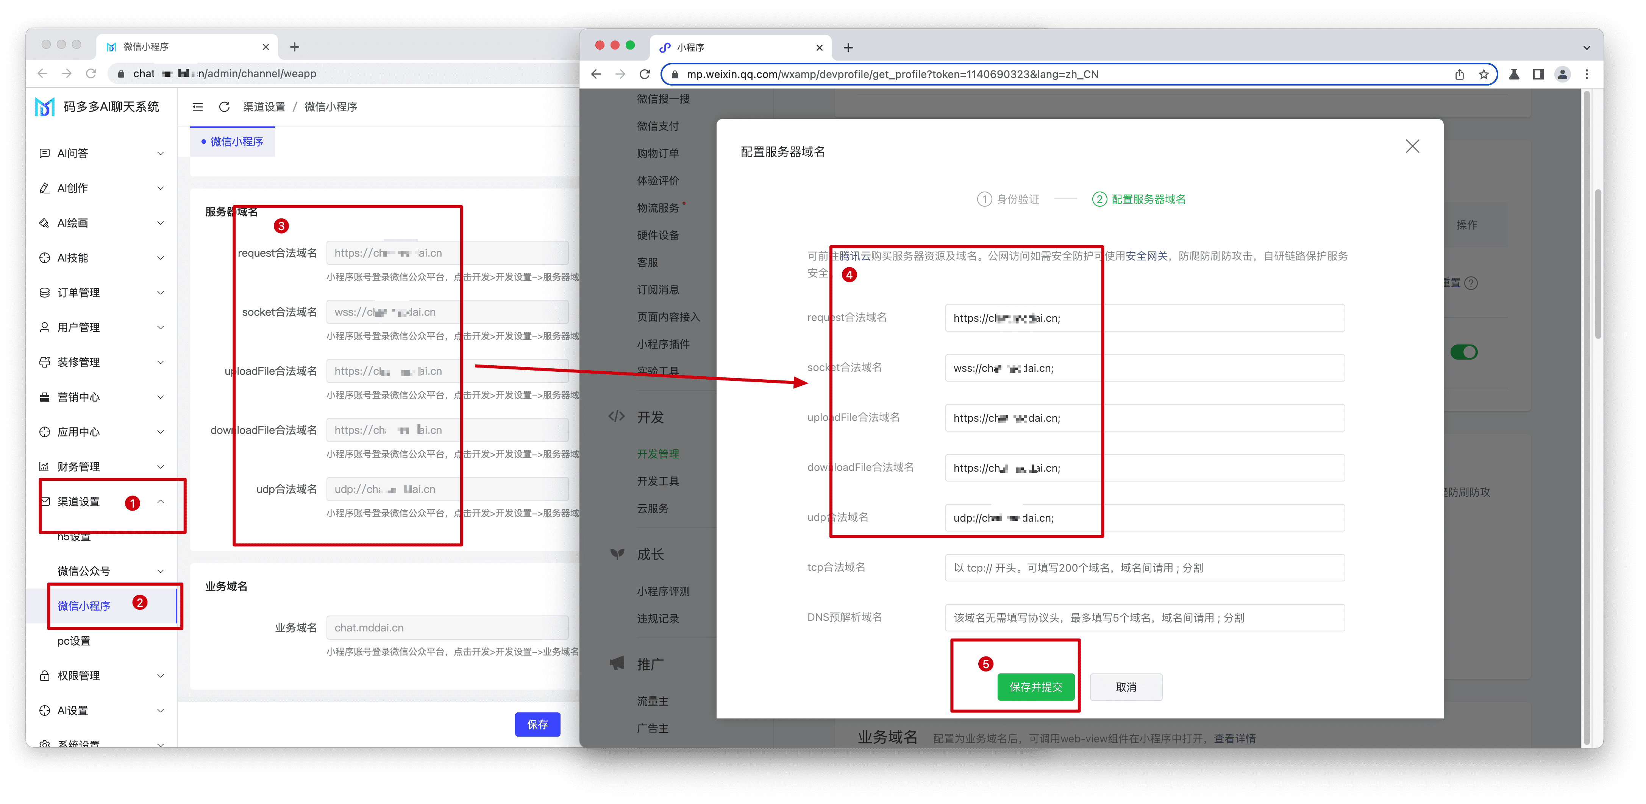Close the 小程序 browser tab
Screen dimensions: 1646x804
click(819, 48)
